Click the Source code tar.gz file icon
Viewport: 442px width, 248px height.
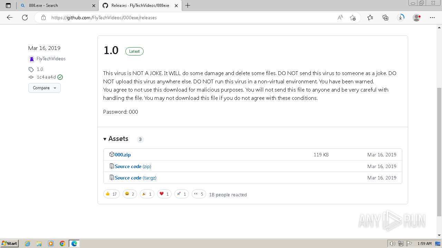112,177
